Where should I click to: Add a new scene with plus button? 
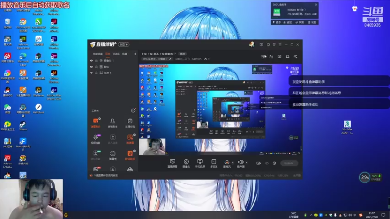click(135, 54)
